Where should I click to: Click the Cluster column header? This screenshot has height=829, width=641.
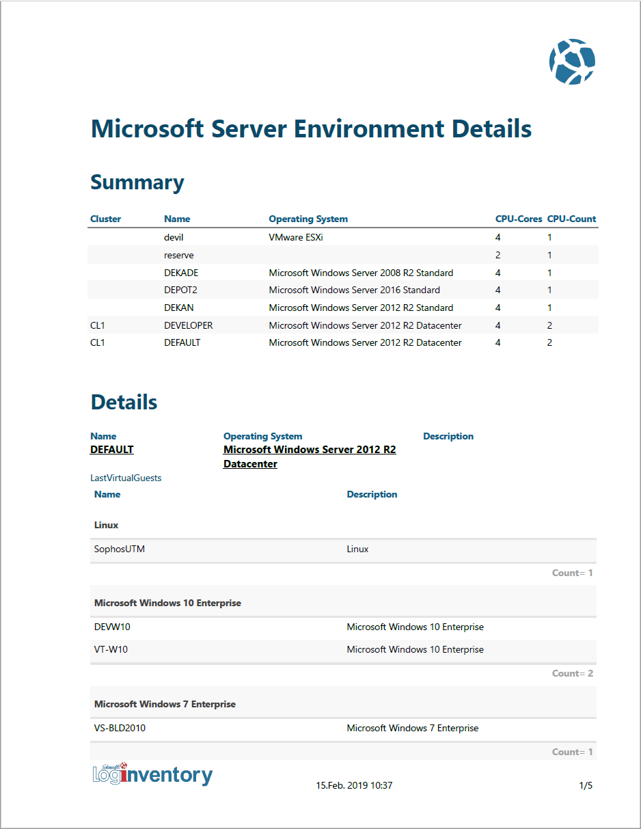pyautogui.click(x=105, y=219)
